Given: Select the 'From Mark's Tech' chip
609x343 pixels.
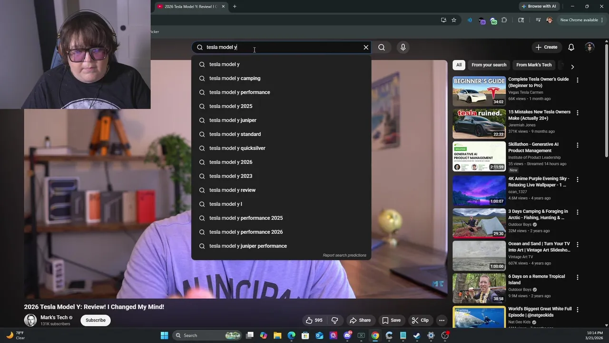Looking at the screenshot, I should pyautogui.click(x=534, y=65).
